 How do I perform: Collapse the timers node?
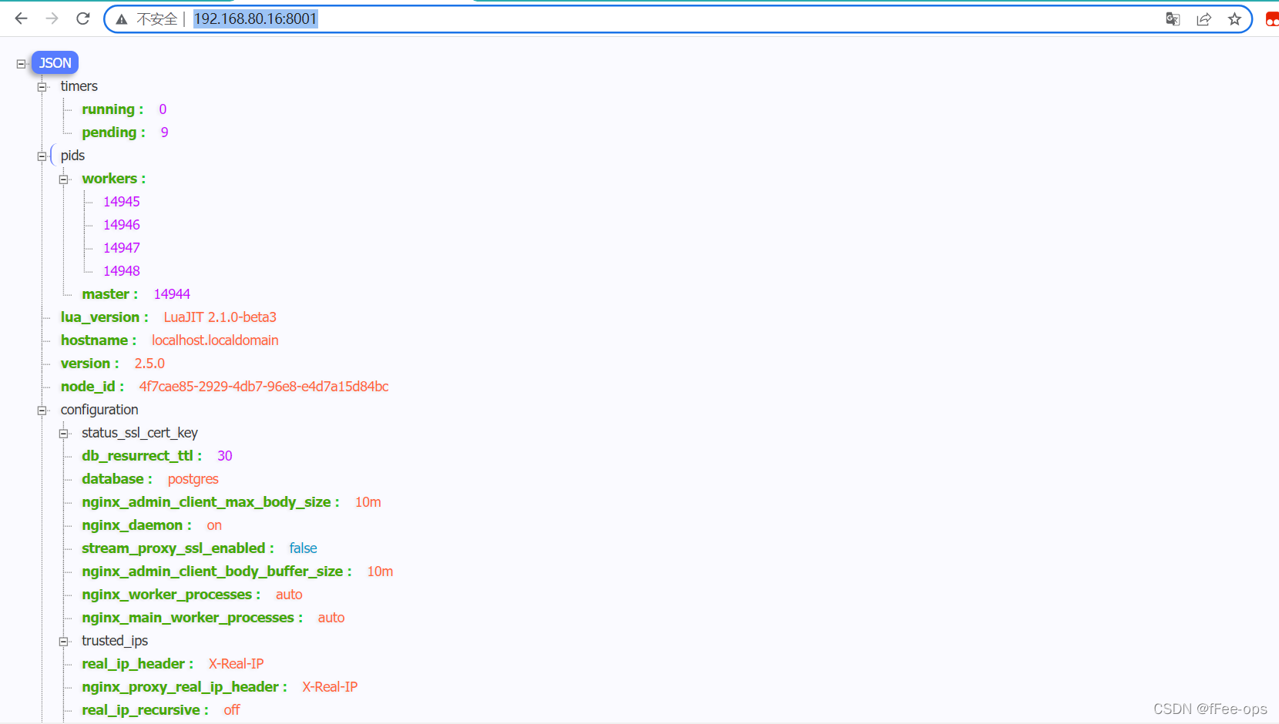click(42, 87)
